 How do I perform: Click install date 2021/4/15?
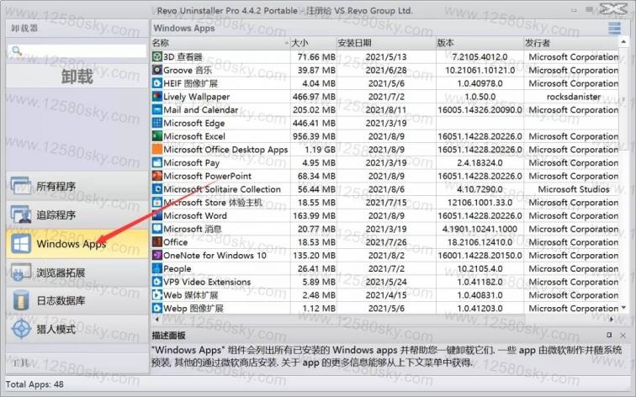point(386,295)
